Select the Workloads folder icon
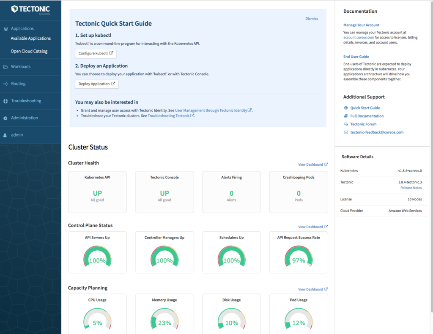This screenshot has height=334, width=433. point(6,66)
